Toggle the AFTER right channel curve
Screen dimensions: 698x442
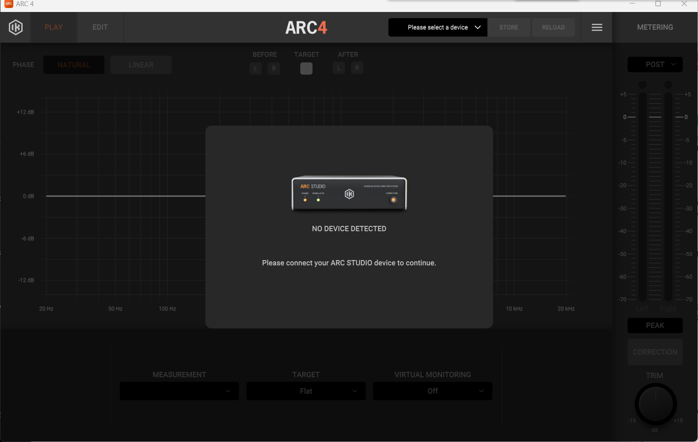357,68
